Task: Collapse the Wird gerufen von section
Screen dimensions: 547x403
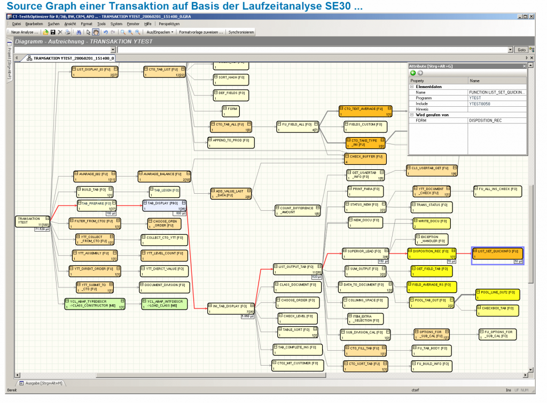Action: 411,115
